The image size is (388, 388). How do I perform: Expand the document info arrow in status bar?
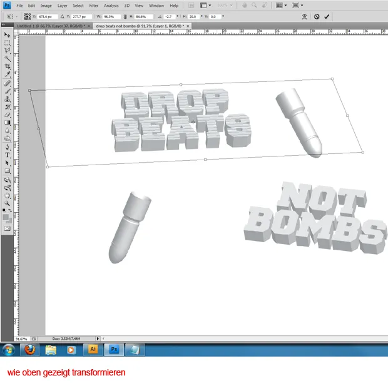pyautogui.click(x=96, y=338)
